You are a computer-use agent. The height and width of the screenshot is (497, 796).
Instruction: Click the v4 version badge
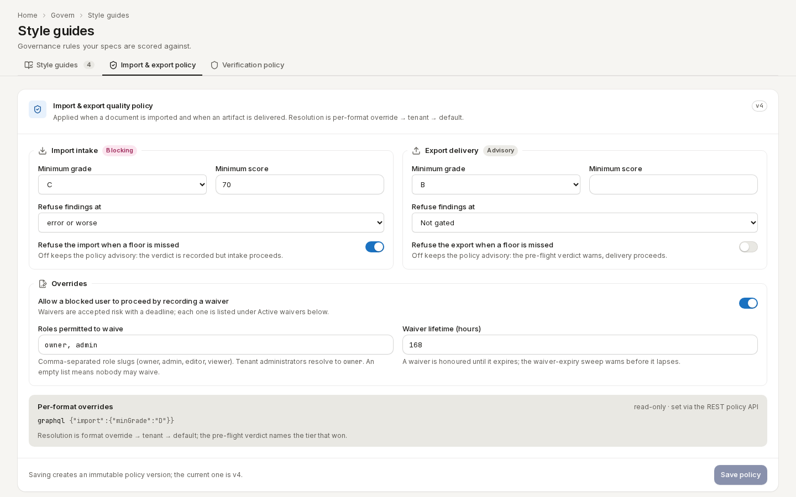[x=760, y=106]
